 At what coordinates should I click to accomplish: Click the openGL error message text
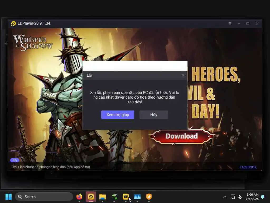click(x=135, y=97)
